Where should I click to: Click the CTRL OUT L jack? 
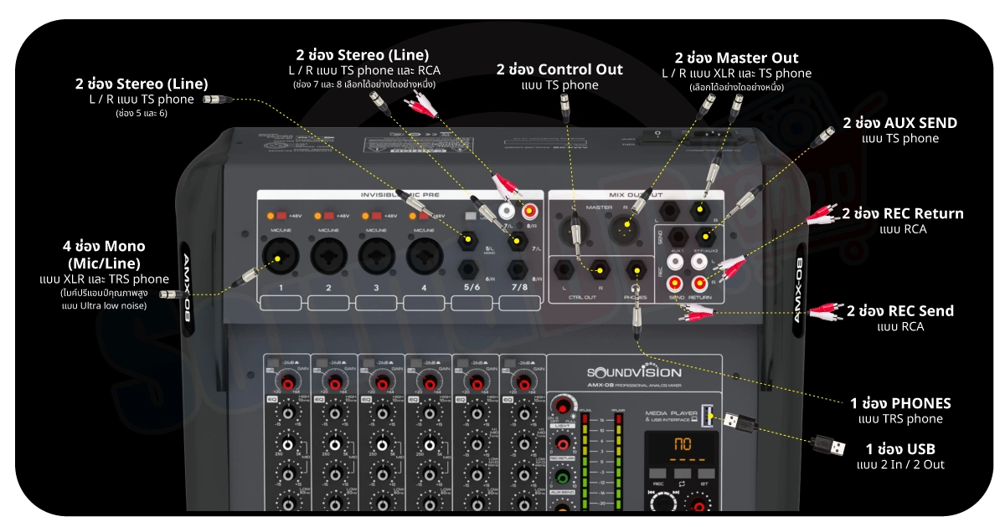pyautogui.click(x=565, y=271)
